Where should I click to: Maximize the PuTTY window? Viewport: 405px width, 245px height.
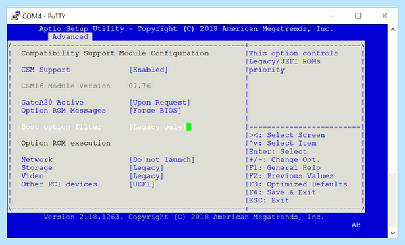tap(358, 16)
